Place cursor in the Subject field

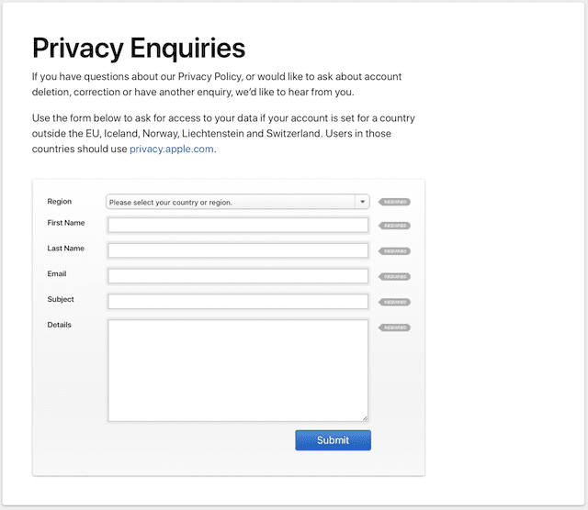tap(238, 301)
